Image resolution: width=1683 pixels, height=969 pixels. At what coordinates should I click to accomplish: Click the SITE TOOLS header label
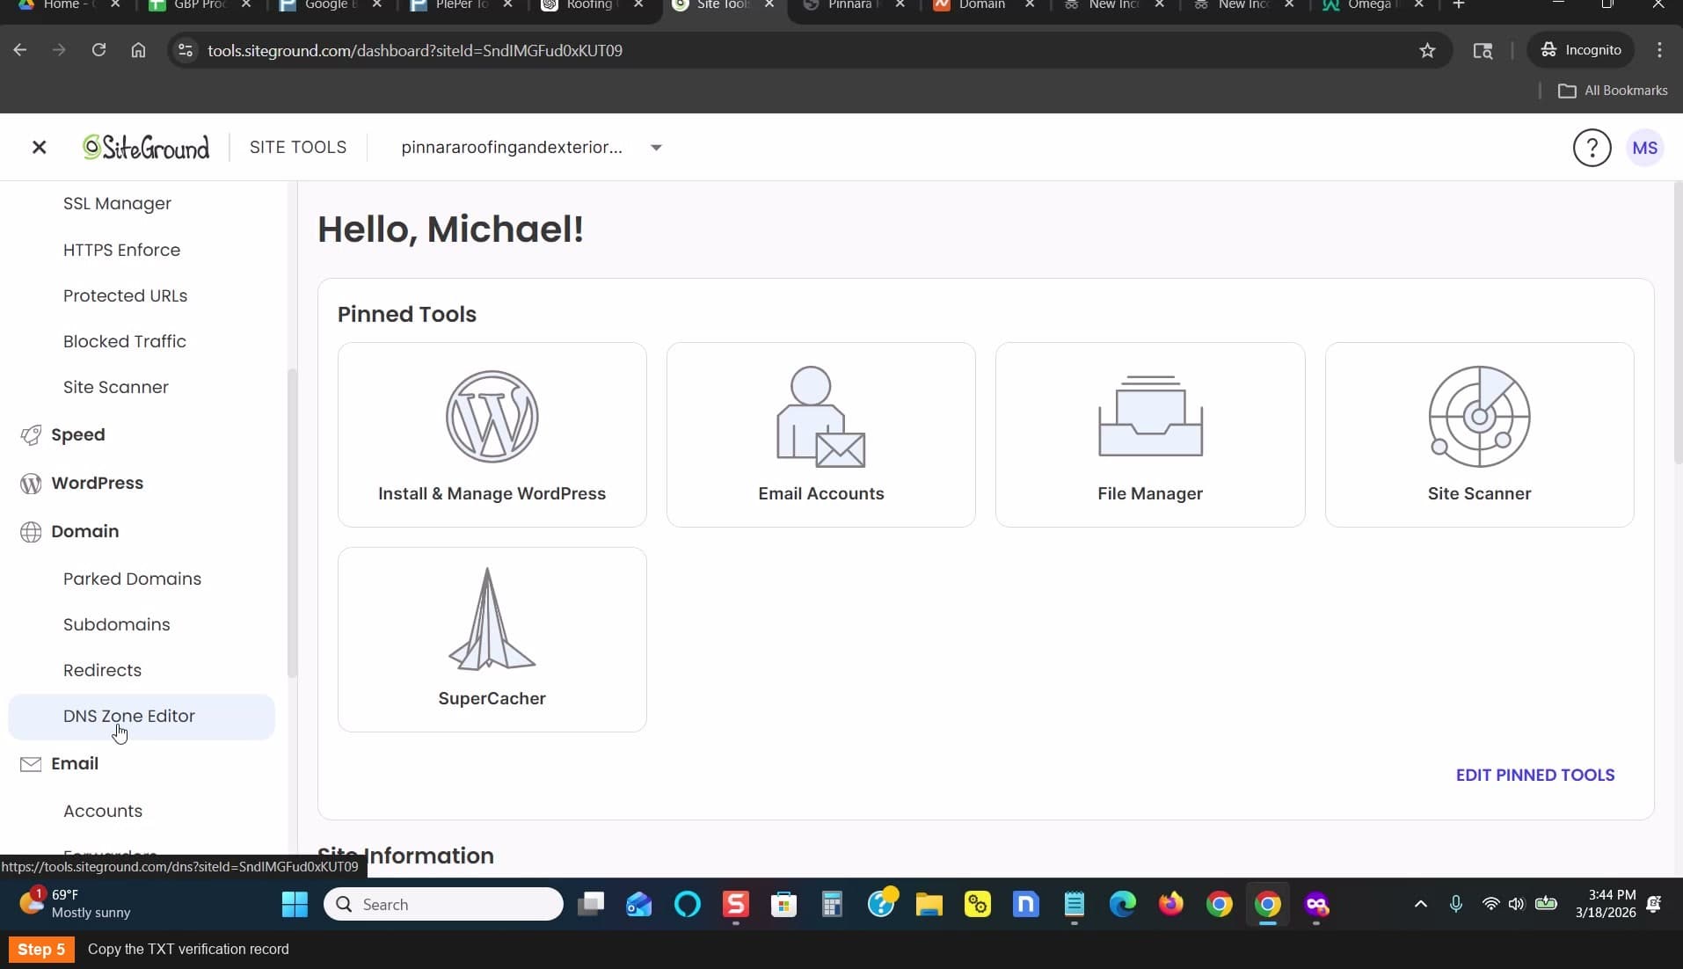click(x=297, y=147)
